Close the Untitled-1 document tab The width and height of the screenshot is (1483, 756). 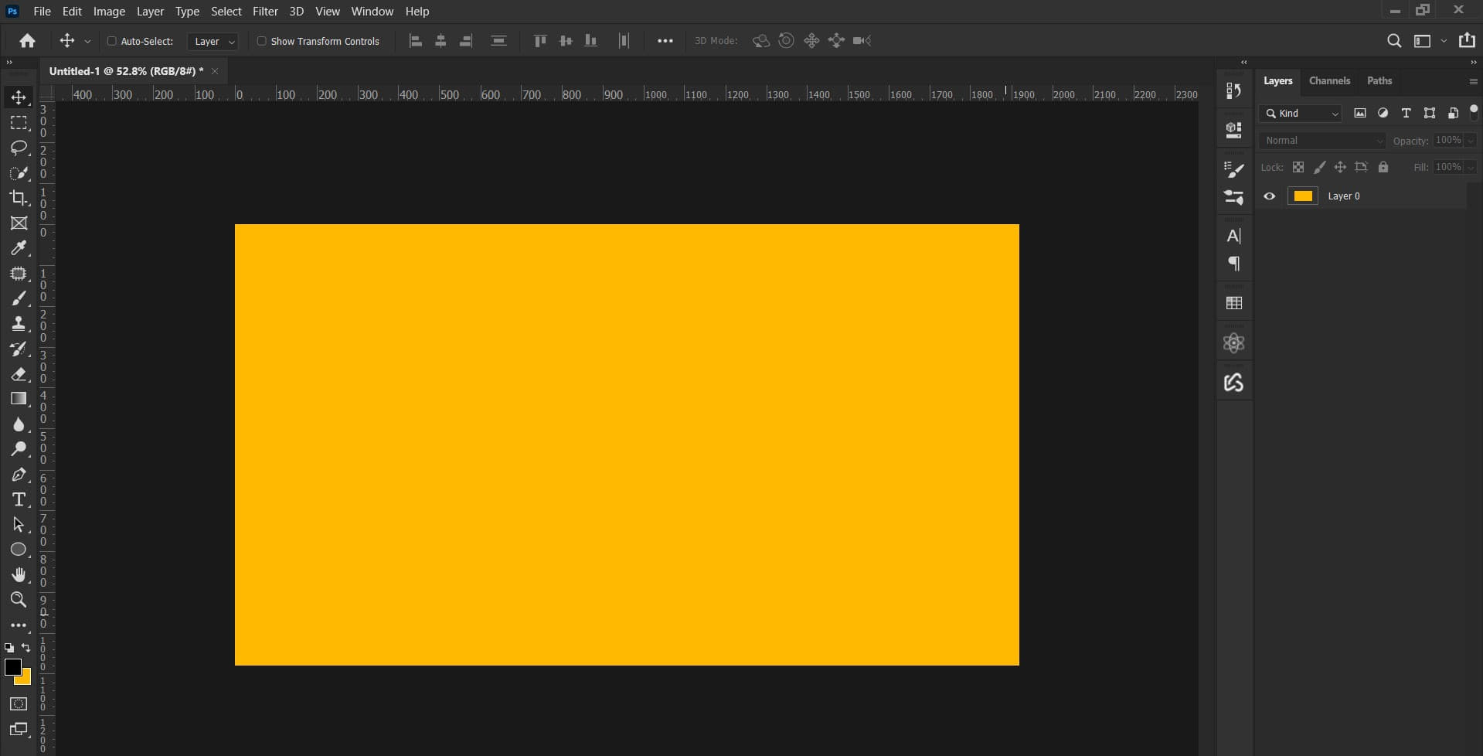tap(215, 71)
